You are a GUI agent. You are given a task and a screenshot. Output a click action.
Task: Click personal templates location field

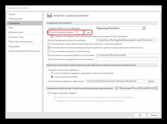pyautogui.click(x=127, y=59)
